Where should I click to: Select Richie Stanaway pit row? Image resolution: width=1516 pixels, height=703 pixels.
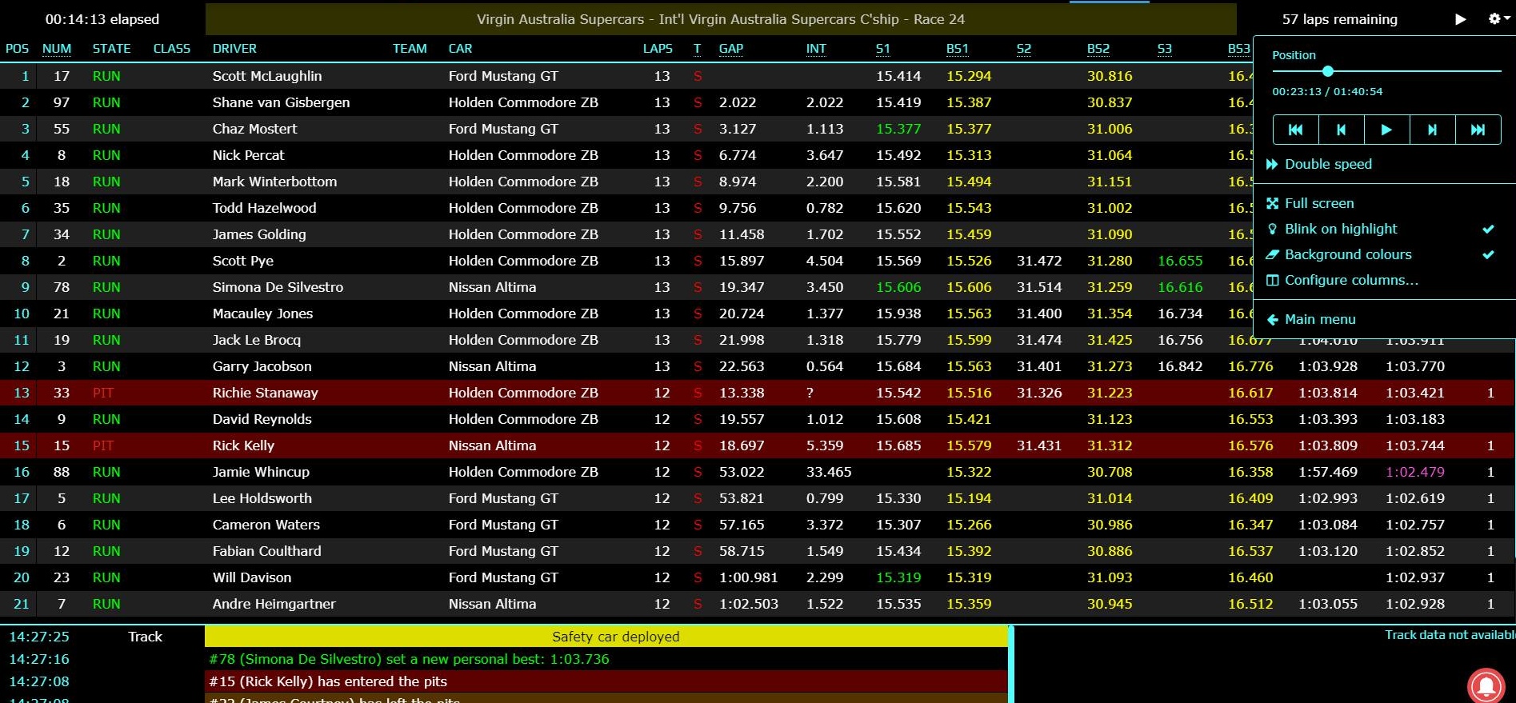pos(758,393)
